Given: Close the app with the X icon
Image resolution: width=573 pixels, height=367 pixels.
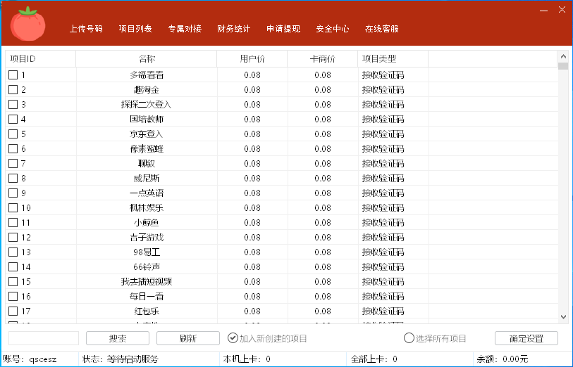Looking at the screenshot, I should [562, 11].
